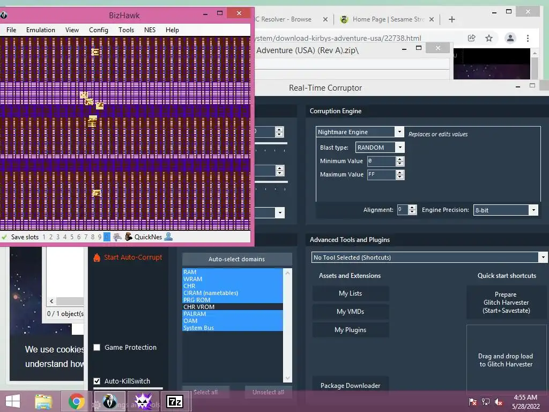The height and width of the screenshot is (412, 549).
Task: Open BizHawk Tools menu
Action: pyautogui.click(x=126, y=30)
